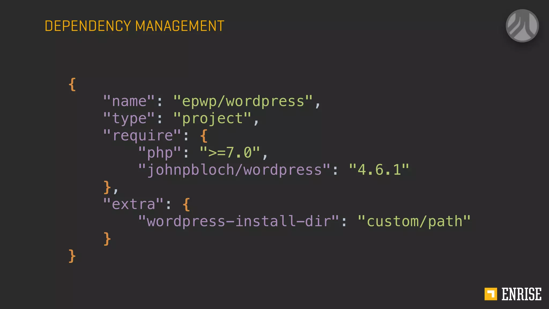Viewport: 549px width, 309px height.
Task: Click the yellow Enrise square icon
Action: (x=491, y=294)
